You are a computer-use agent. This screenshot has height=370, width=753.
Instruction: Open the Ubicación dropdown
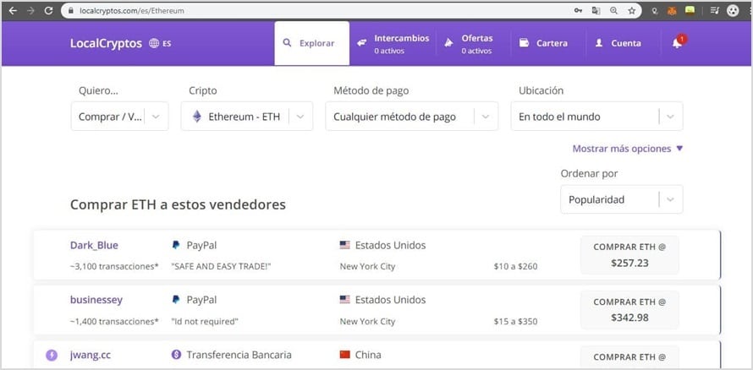[x=597, y=117]
